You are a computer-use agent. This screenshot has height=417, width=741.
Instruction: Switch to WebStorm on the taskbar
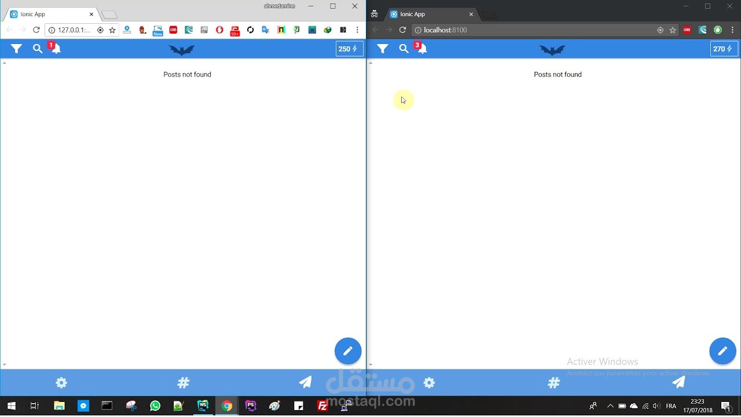[203, 406]
